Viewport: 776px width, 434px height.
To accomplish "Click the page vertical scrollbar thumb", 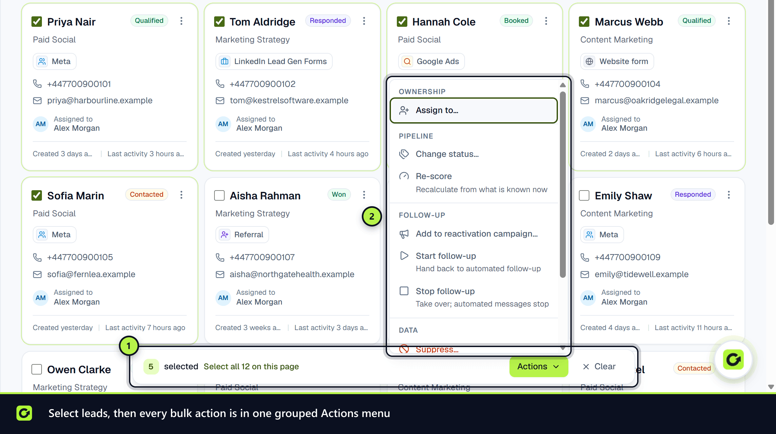I will point(771,112).
